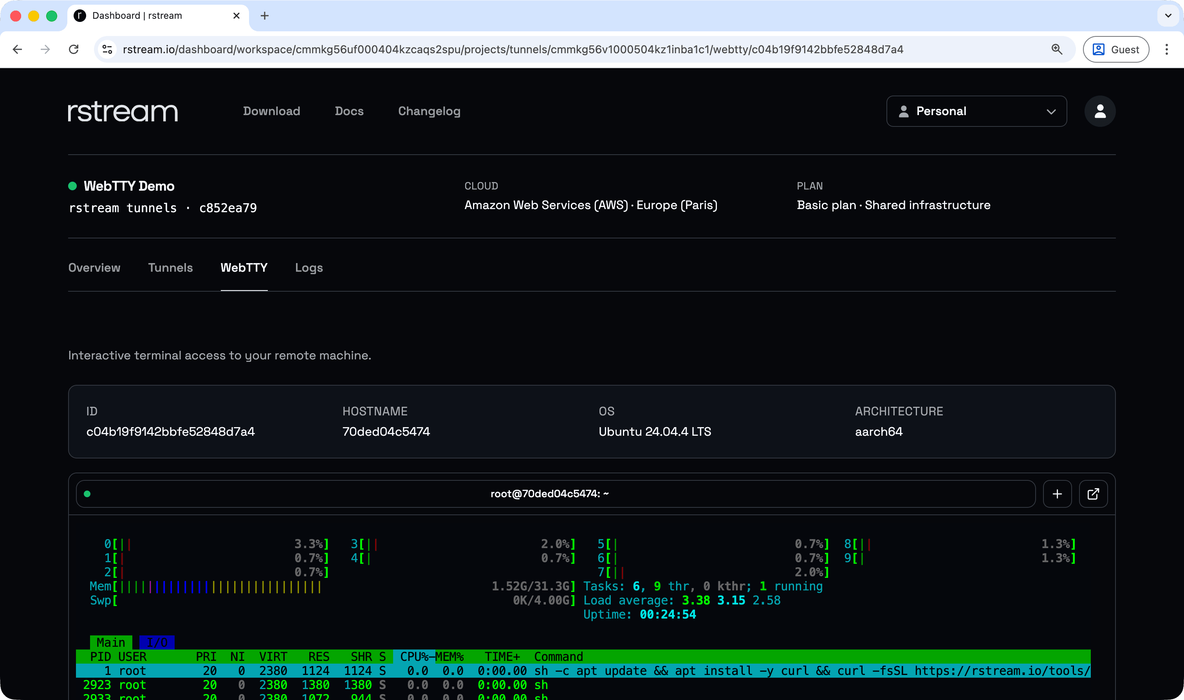This screenshot has height=700, width=1184.
Task: Click the Download link
Action: pyautogui.click(x=271, y=111)
